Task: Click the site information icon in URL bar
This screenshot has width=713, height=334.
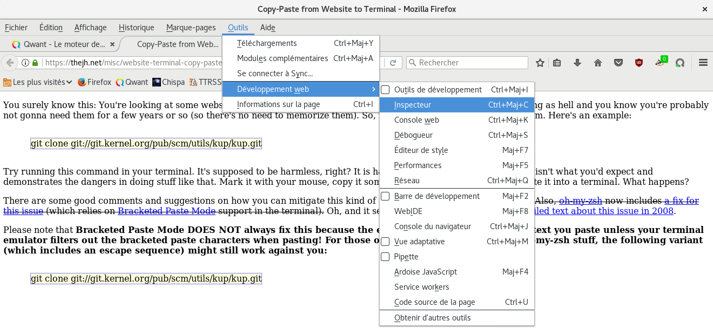Action: [x=25, y=63]
